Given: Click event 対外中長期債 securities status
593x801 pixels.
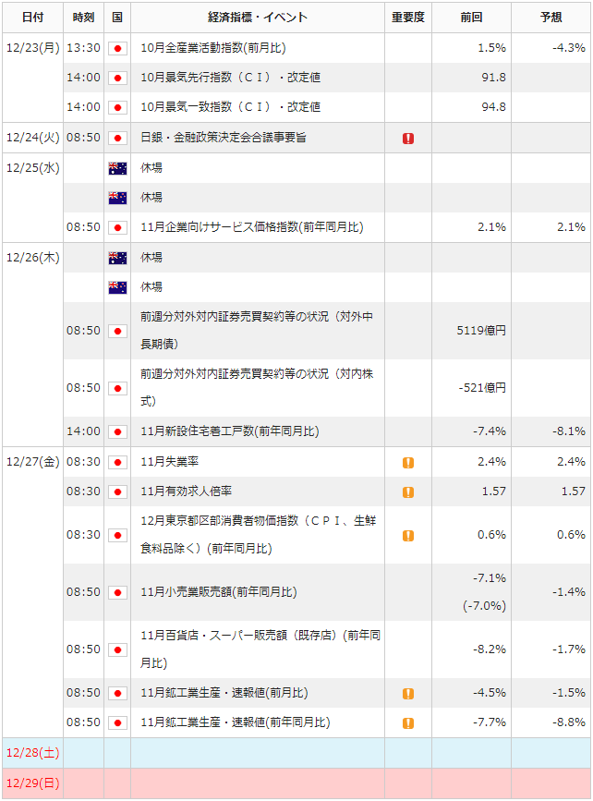Looking at the screenshot, I should 257,331.
